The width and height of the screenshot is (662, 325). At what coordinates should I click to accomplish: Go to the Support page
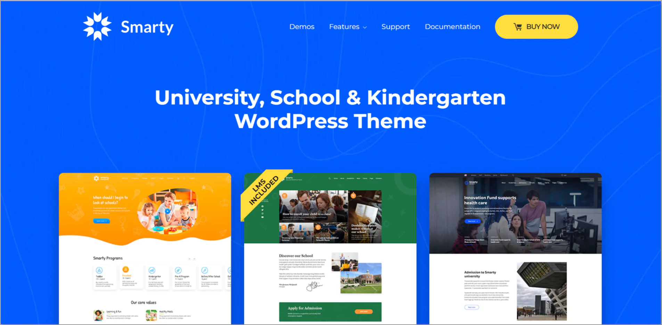[395, 27]
